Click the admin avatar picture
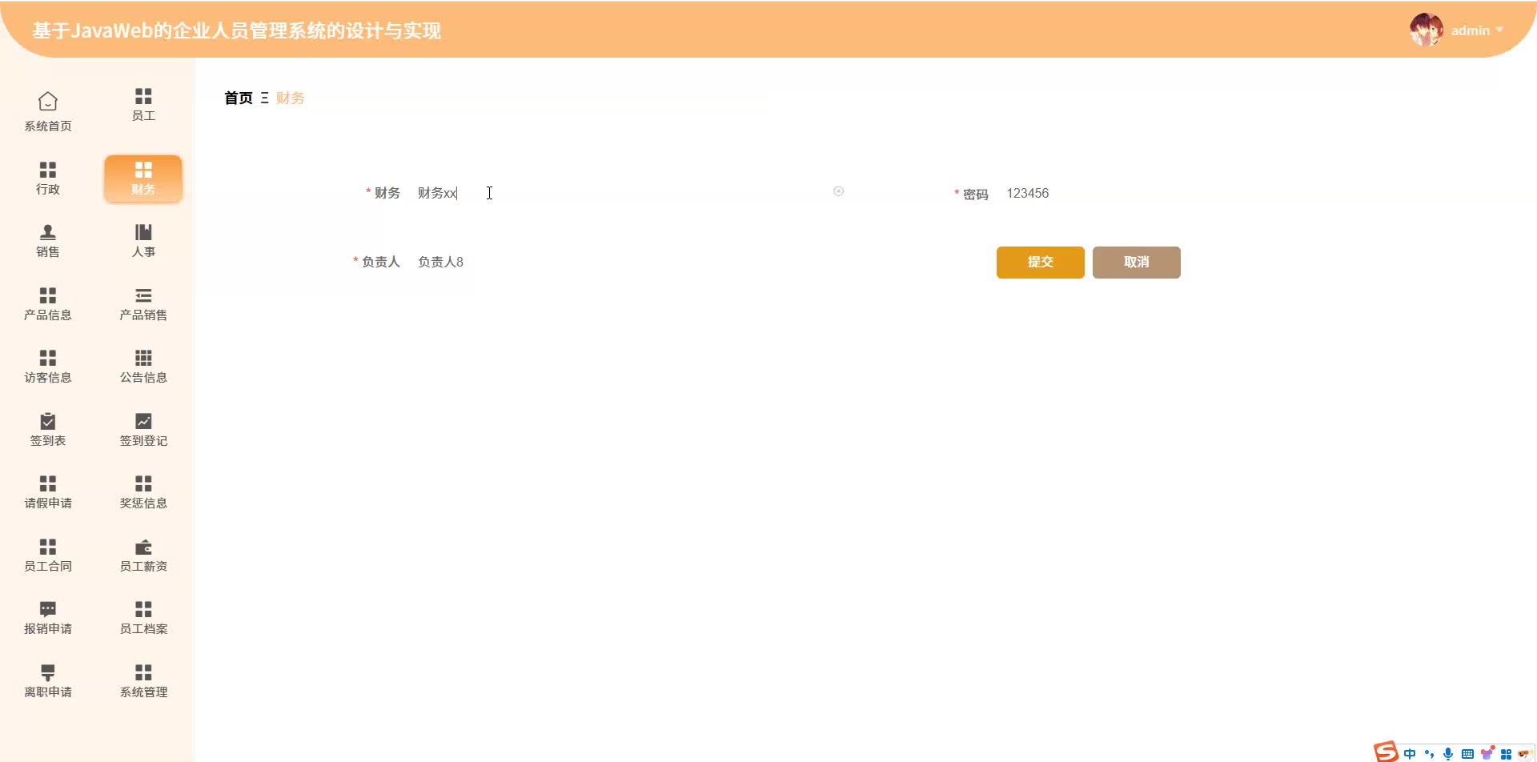Screen dimensions: 1537x762 1427,30
